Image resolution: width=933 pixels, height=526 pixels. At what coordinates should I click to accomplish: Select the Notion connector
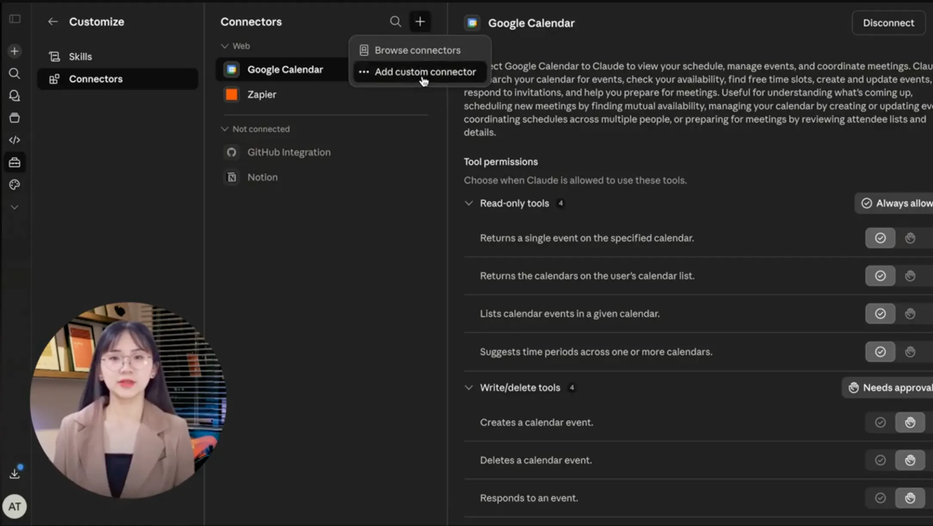(x=325, y=177)
